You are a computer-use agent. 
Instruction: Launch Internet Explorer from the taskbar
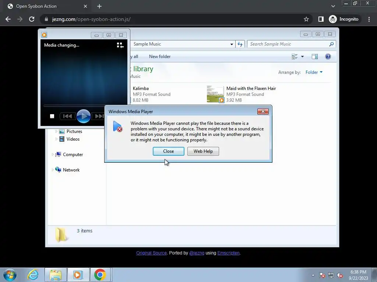pyautogui.click(x=33, y=275)
